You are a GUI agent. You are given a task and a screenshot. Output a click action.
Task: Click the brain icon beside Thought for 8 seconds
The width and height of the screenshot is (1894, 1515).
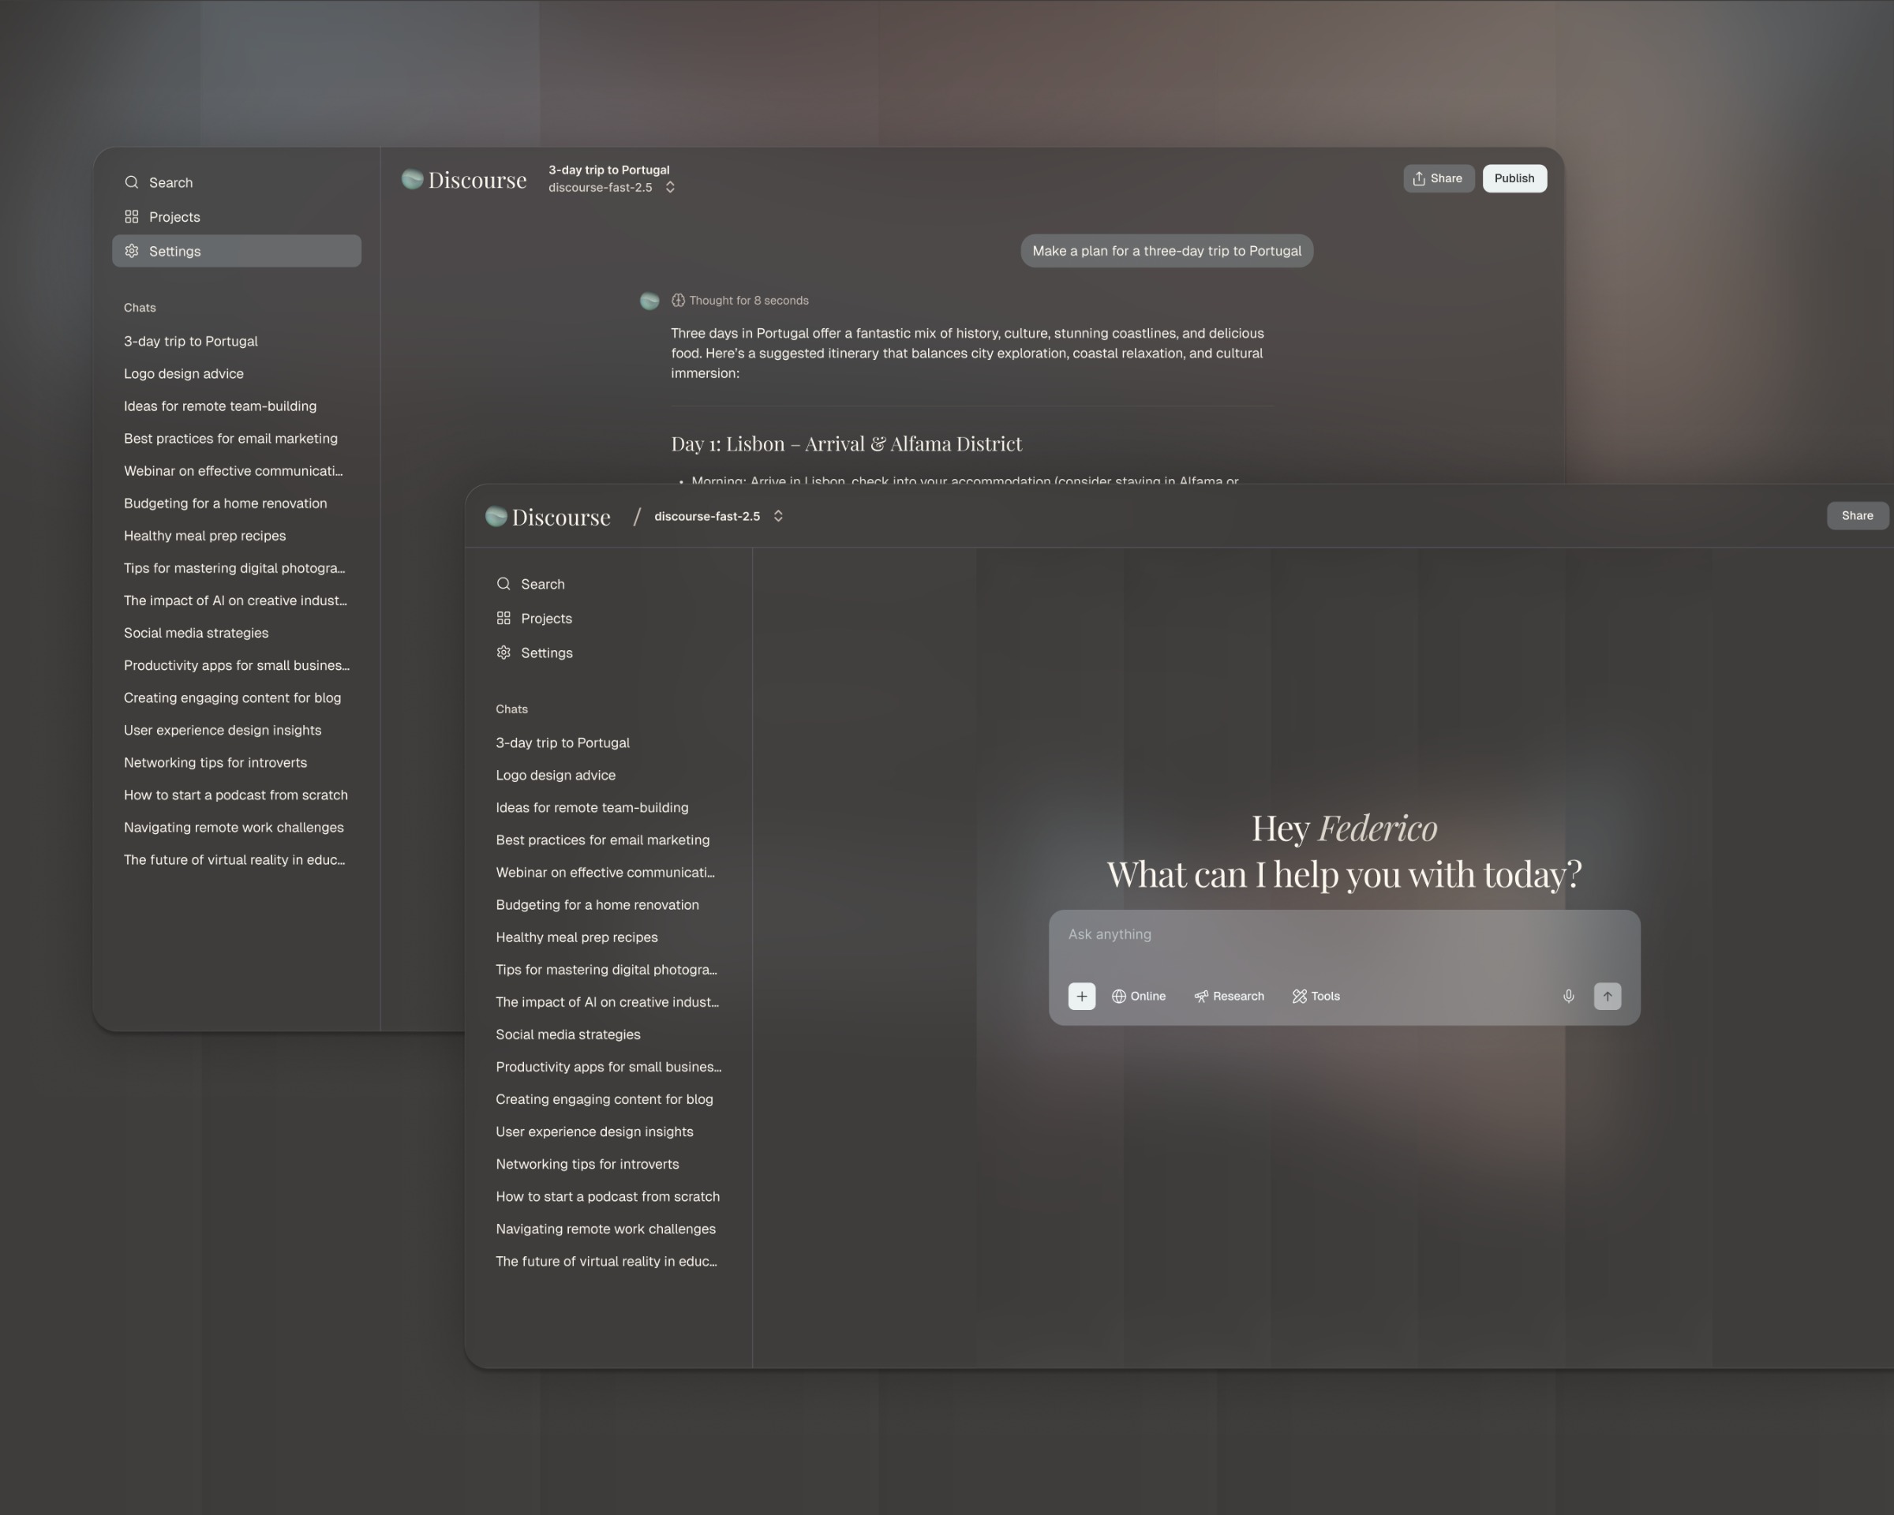click(680, 300)
